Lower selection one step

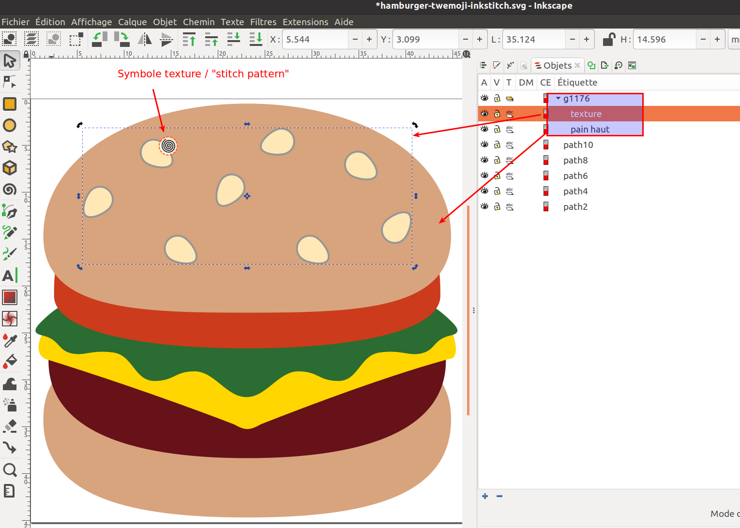[x=234, y=39]
